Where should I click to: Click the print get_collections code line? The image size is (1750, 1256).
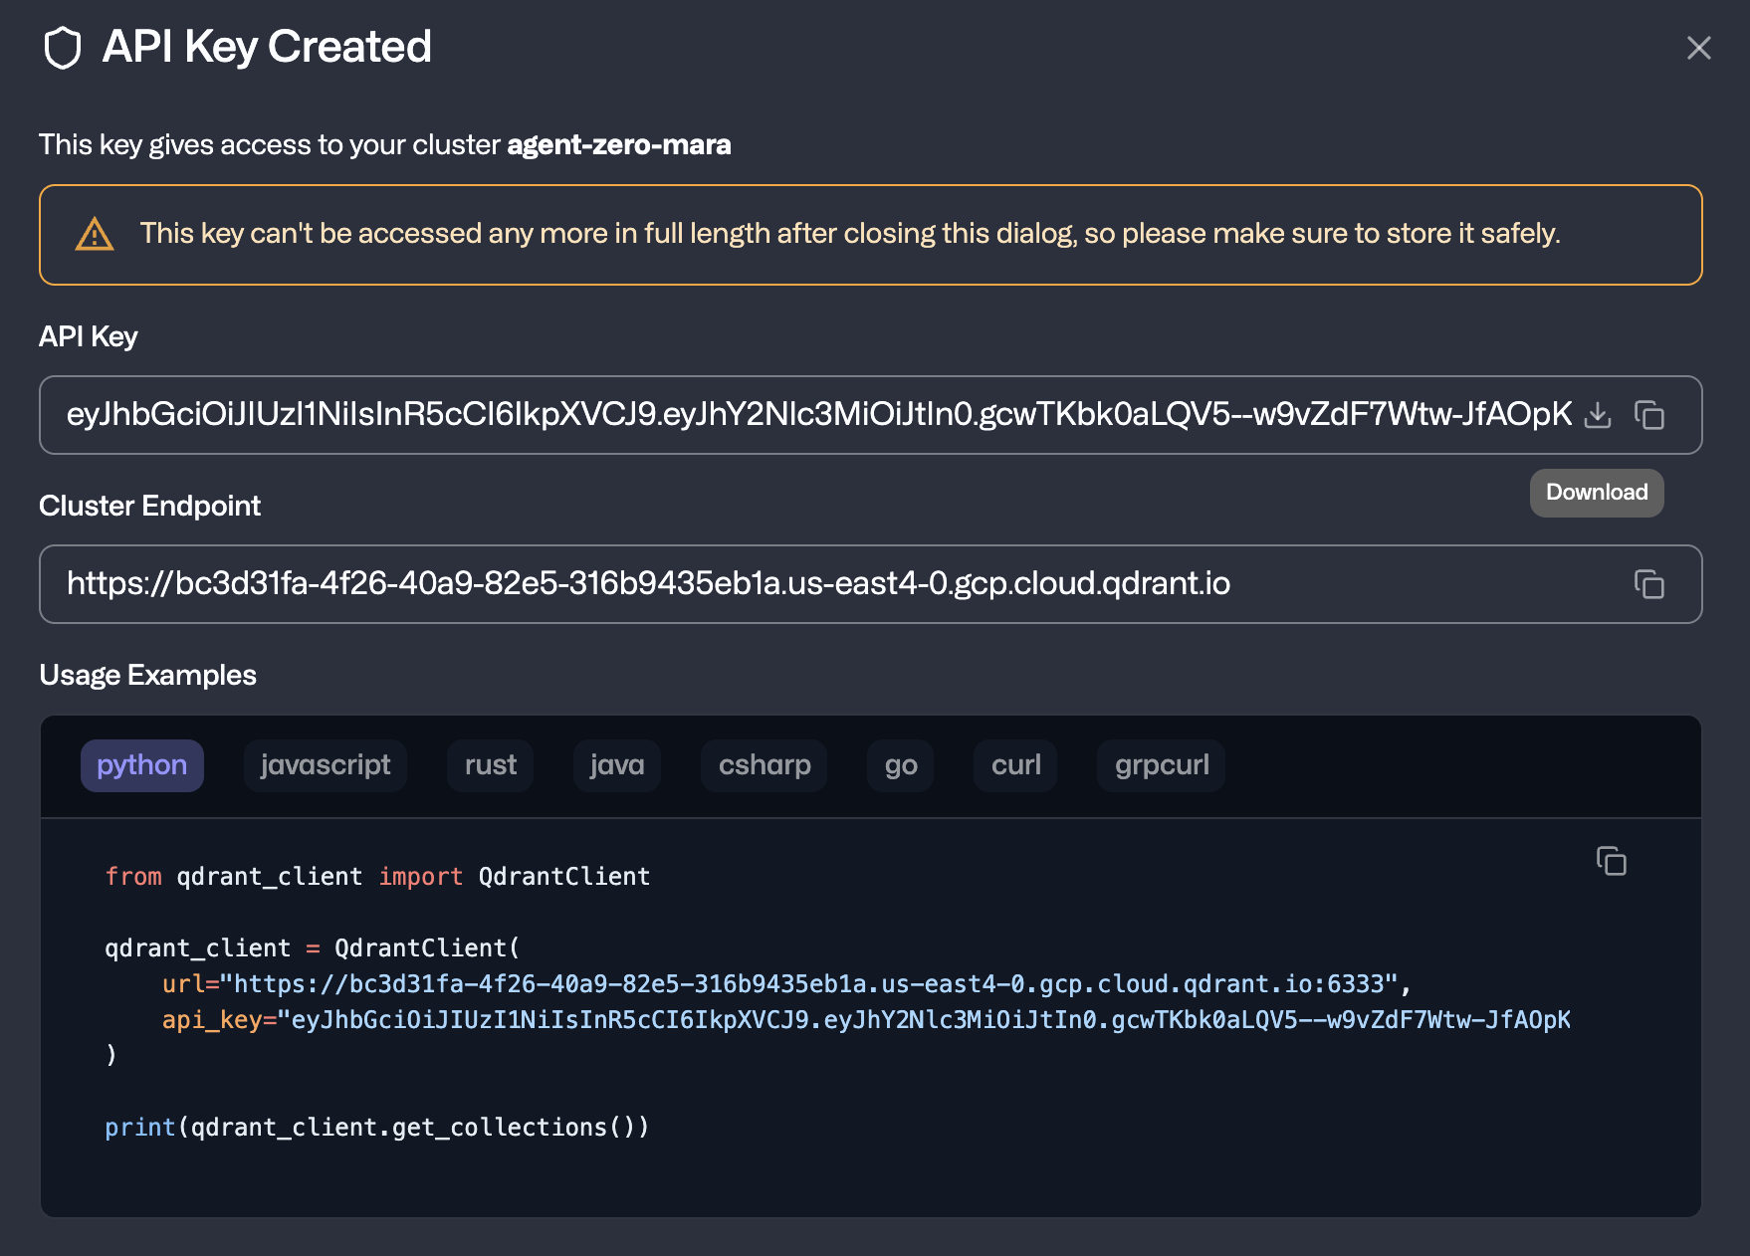(x=377, y=1128)
